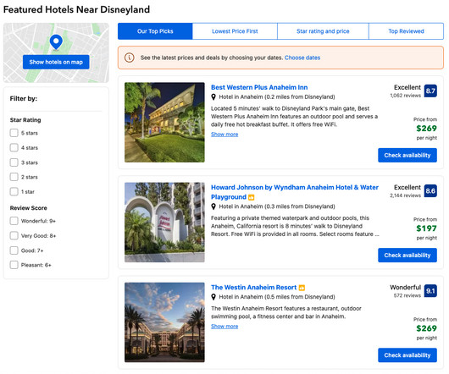Screen dimensions: 449x374
Task: Check availability for Howard Johnson hotel
Action: (x=407, y=255)
